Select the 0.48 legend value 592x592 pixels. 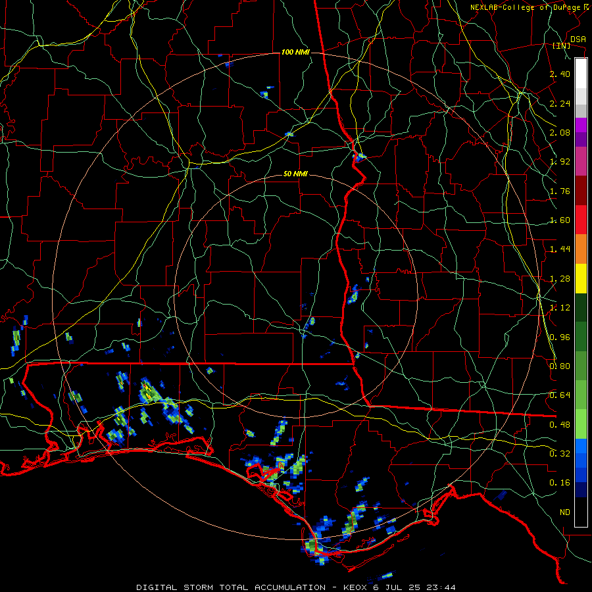(x=560, y=425)
